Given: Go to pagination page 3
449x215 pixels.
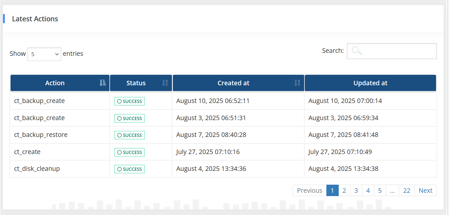Looking at the screenshot, I should point(356,190).
